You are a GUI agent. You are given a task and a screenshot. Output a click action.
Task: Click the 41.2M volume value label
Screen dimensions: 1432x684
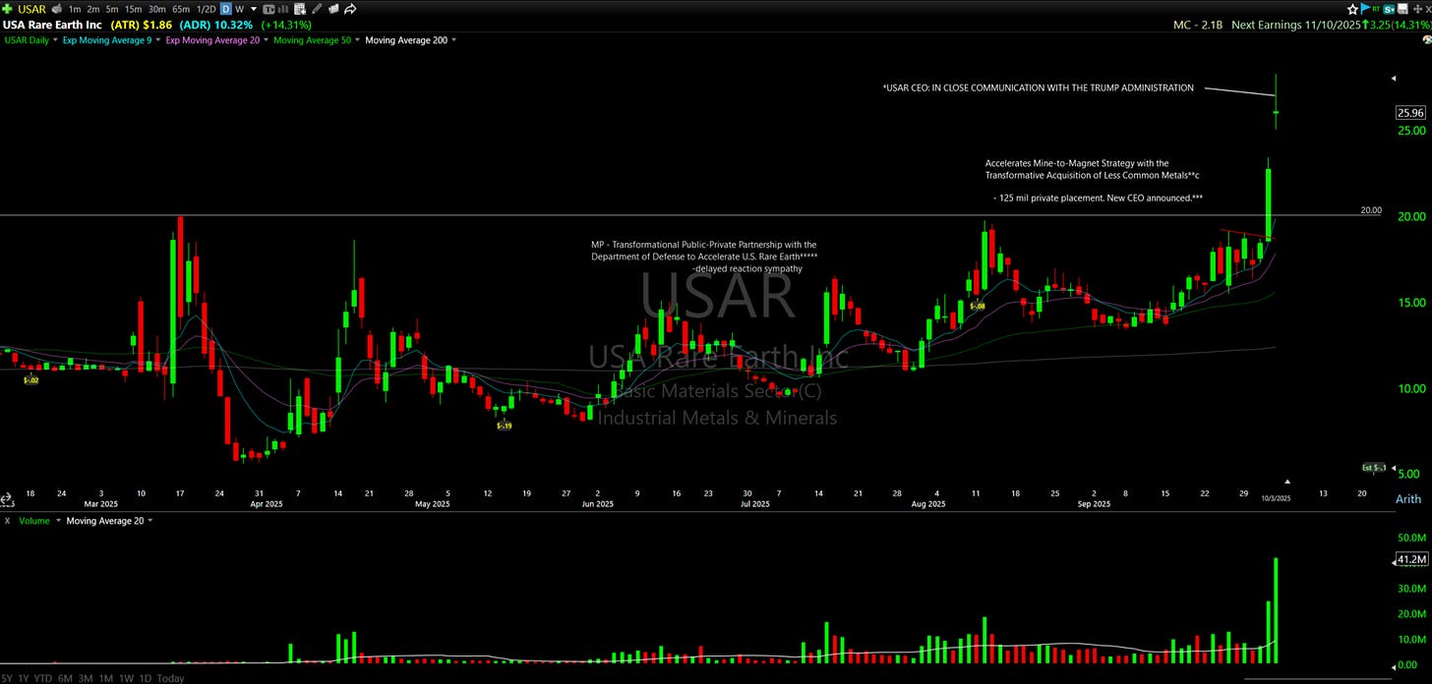pos(1411,559)
